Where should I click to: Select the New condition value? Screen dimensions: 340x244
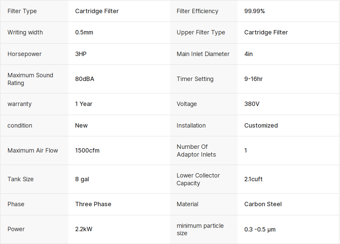pyautogui.click(x=81, y=126)
